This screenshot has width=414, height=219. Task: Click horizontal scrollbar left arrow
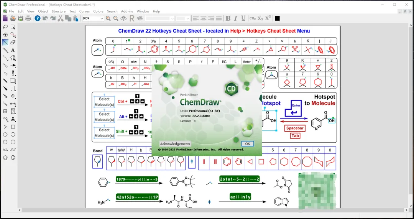(x=20, y=210)
